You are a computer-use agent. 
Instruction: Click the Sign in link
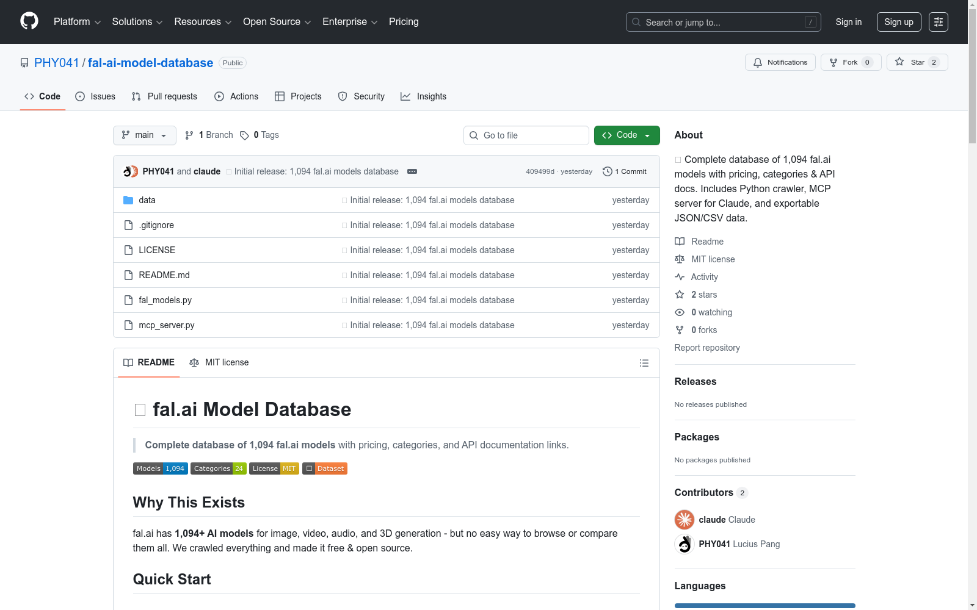click(849, 22)
